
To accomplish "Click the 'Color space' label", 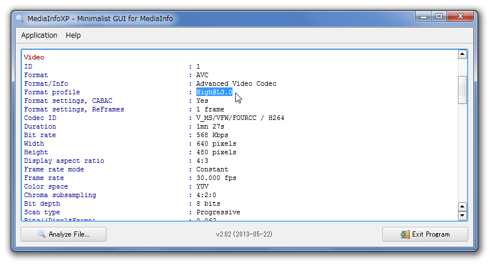I will tap(46, 186).
